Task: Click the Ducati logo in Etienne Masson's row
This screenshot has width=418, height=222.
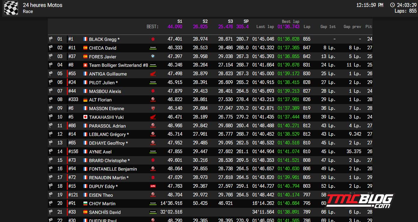Action: [153, 109]
